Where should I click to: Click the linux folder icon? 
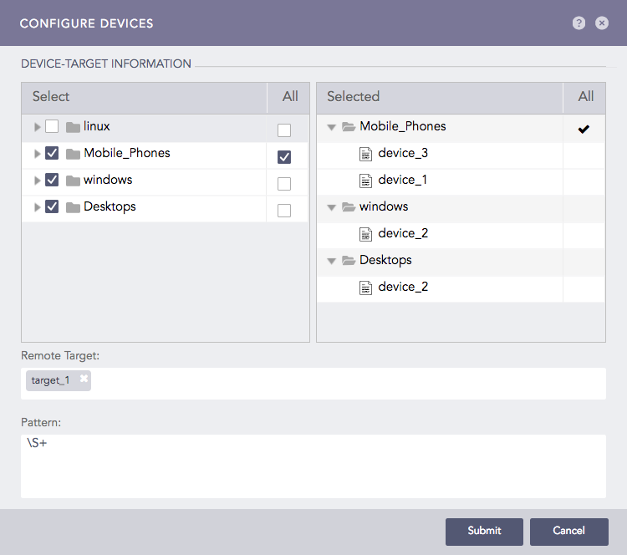point(73,127)
